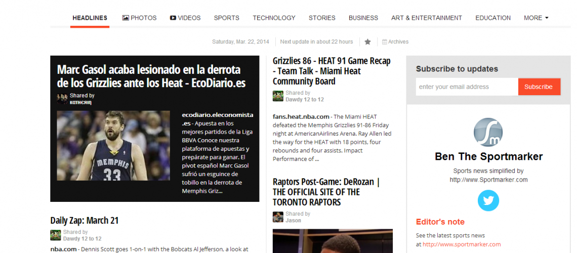Open the Stories section

tap(322, 18)
